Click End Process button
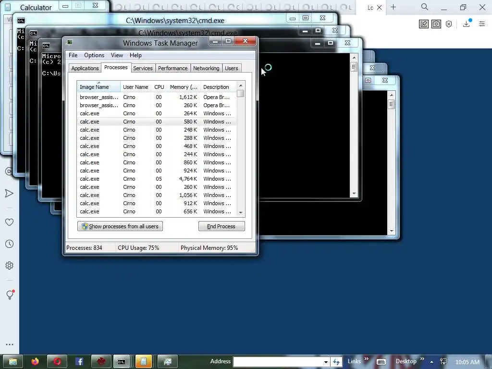This screenshot has width=492, height=369. click(x=221, y=226)
